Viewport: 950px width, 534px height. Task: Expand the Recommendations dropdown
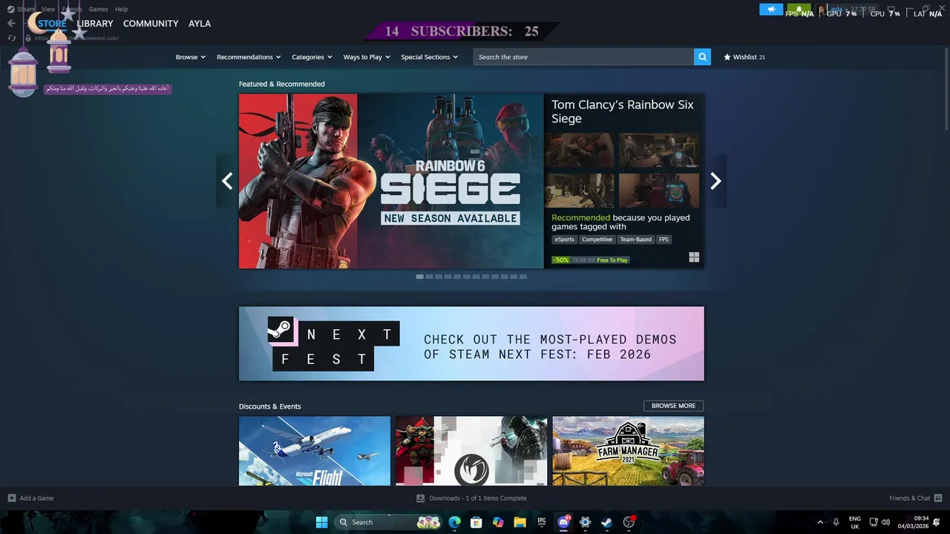click(249, 57)
